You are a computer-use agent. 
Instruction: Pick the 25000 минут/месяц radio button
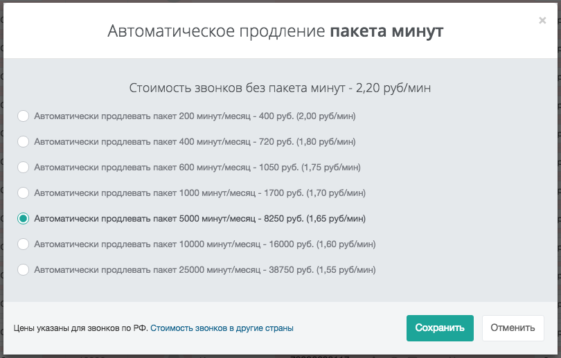coord(24,269)
